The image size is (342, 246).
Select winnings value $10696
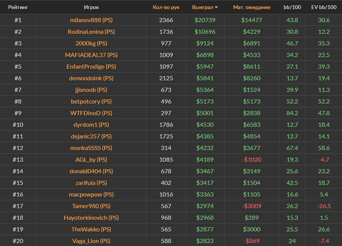click(x=205, y=32)
